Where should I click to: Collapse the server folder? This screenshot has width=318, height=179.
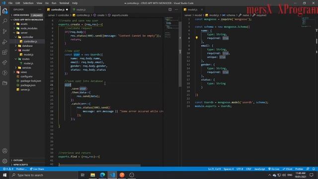(x=24, y=33)
